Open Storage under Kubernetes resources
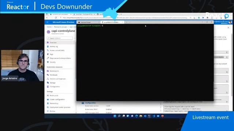Viewport: 234px width, 131px height. 53,83
